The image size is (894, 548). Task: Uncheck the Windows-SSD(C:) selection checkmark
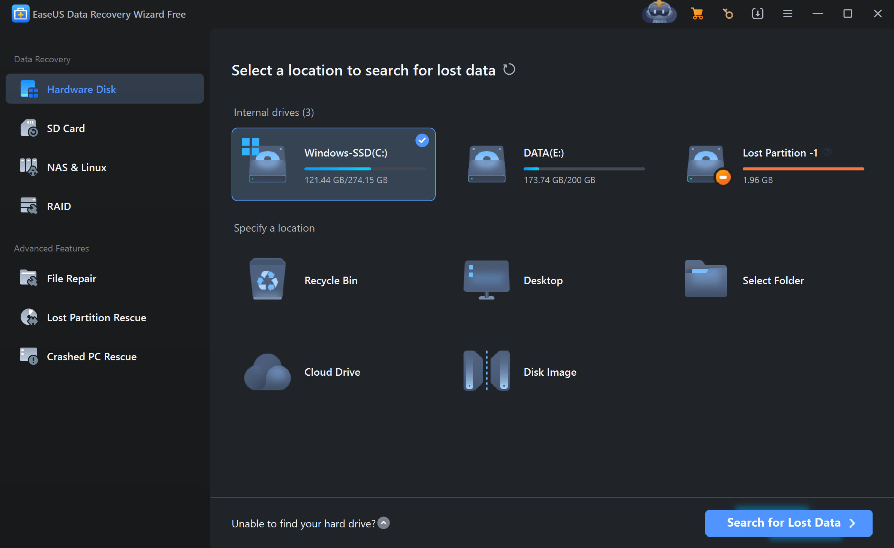pos(422,140)
